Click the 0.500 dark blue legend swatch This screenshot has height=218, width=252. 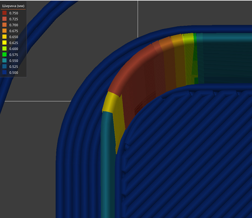pos(4,72)
